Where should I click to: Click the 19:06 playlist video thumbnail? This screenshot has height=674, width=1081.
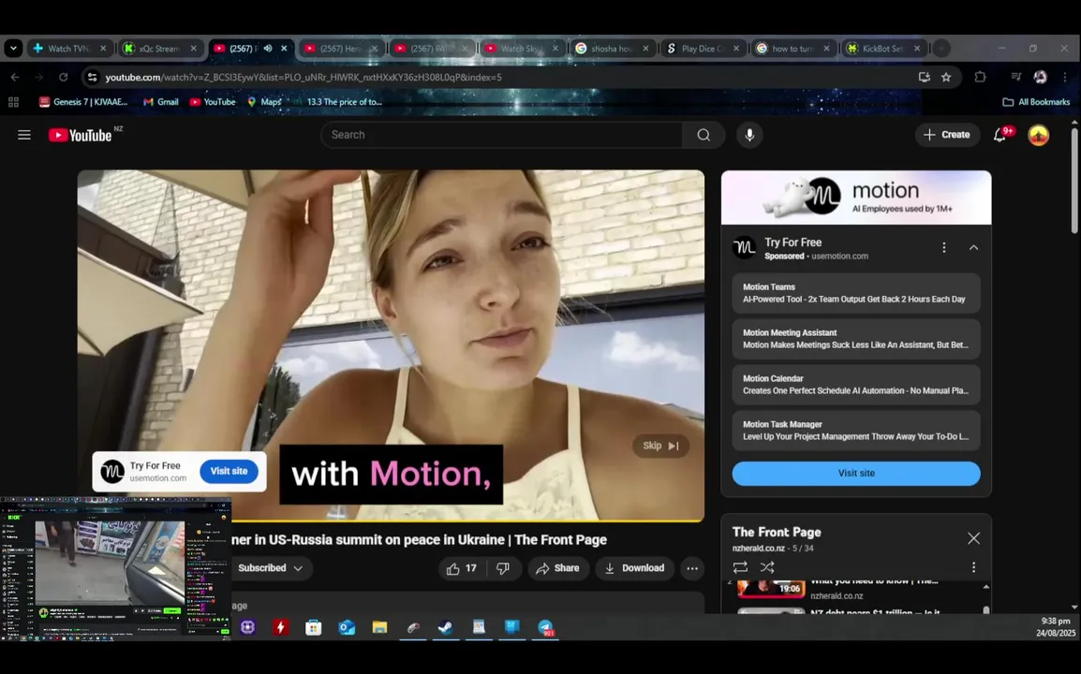(x=771, y=589)
